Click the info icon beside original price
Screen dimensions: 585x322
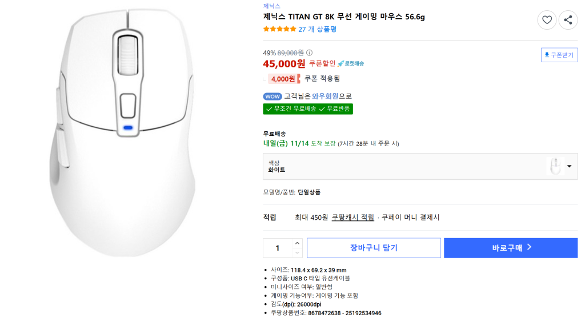point(310,53)
